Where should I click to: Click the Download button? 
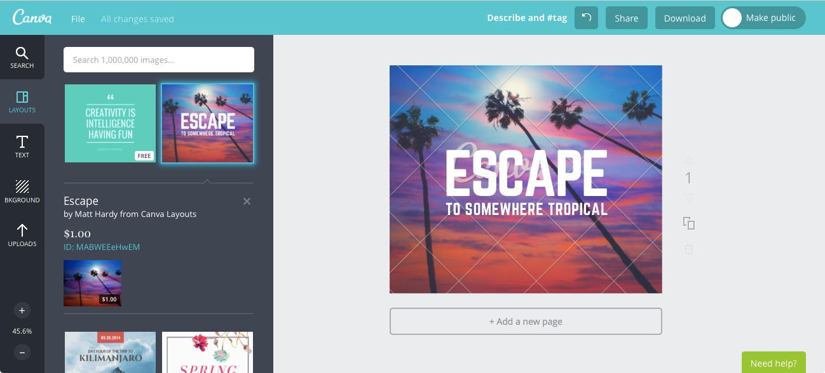[x=685, y=18]
